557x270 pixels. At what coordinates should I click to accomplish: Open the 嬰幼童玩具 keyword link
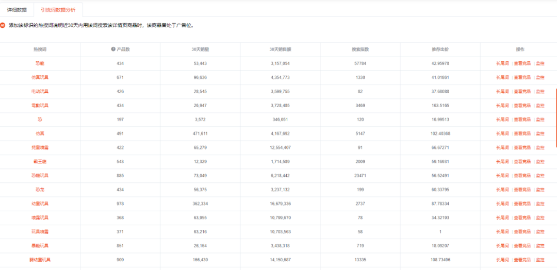(x=40, y=260)
